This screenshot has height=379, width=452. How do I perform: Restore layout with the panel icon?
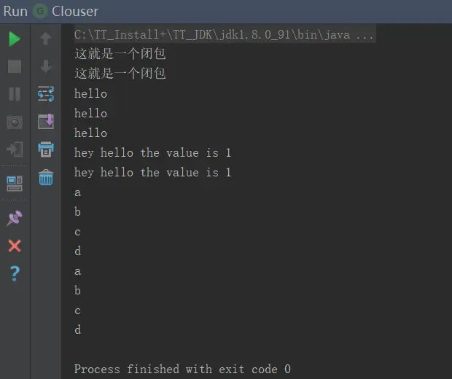(15, 182)
